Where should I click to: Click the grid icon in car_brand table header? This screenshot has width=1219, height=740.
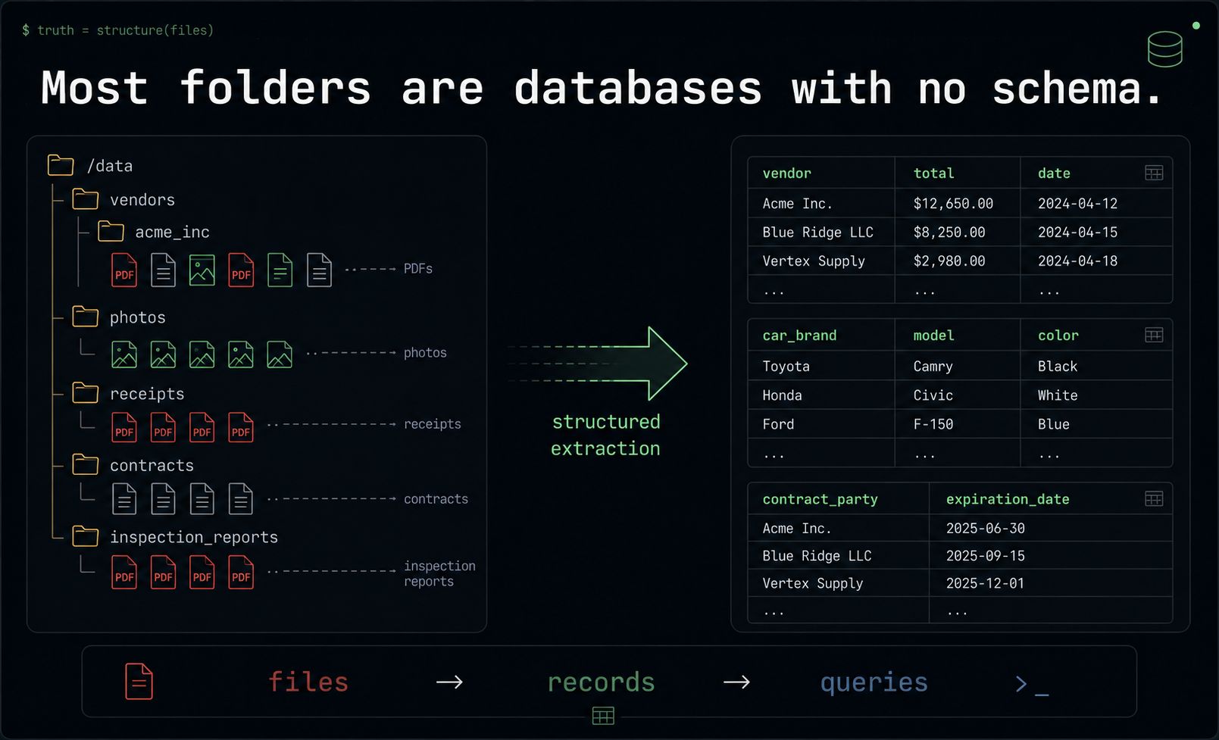pos(1154,335)
